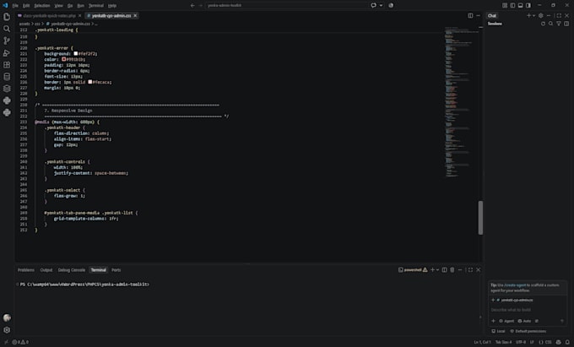Create a new terminal with the plus icon
Image resolution: width=574 pixels, height=347 pixels.
pos(432,270)
